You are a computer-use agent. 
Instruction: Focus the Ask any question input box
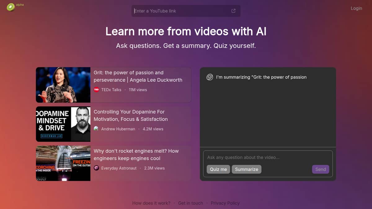click(x=268, y=158)
